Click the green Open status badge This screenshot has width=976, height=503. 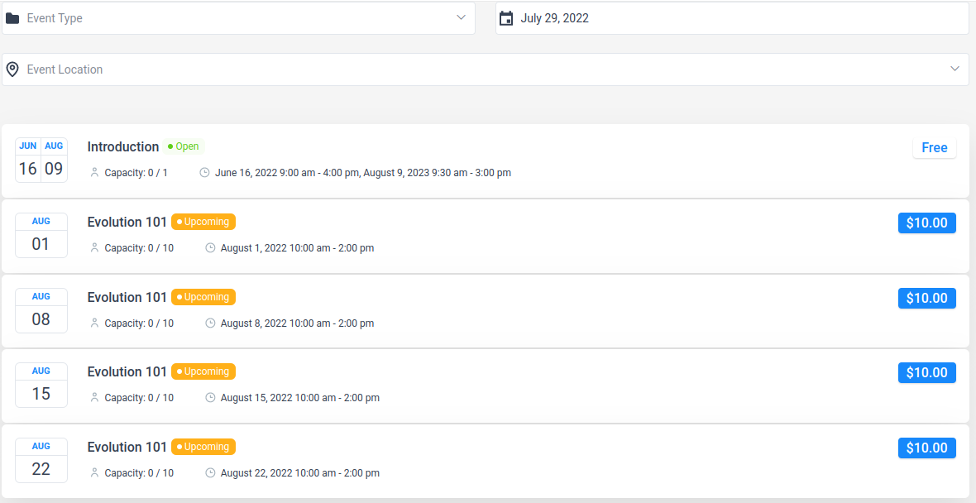[184, 146]
